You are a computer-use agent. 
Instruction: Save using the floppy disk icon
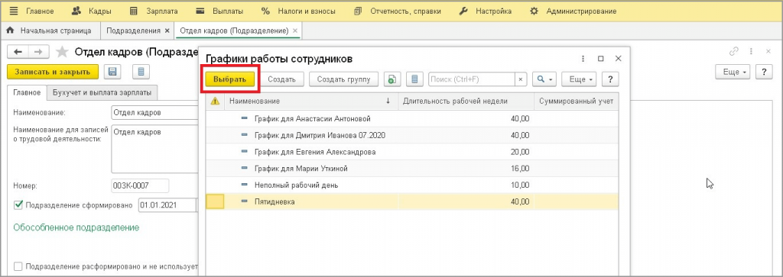(112, 72)
